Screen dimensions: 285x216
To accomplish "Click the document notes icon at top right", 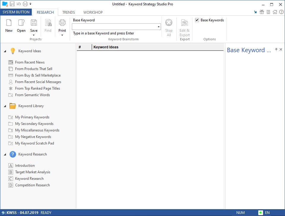I will point(268,12).
